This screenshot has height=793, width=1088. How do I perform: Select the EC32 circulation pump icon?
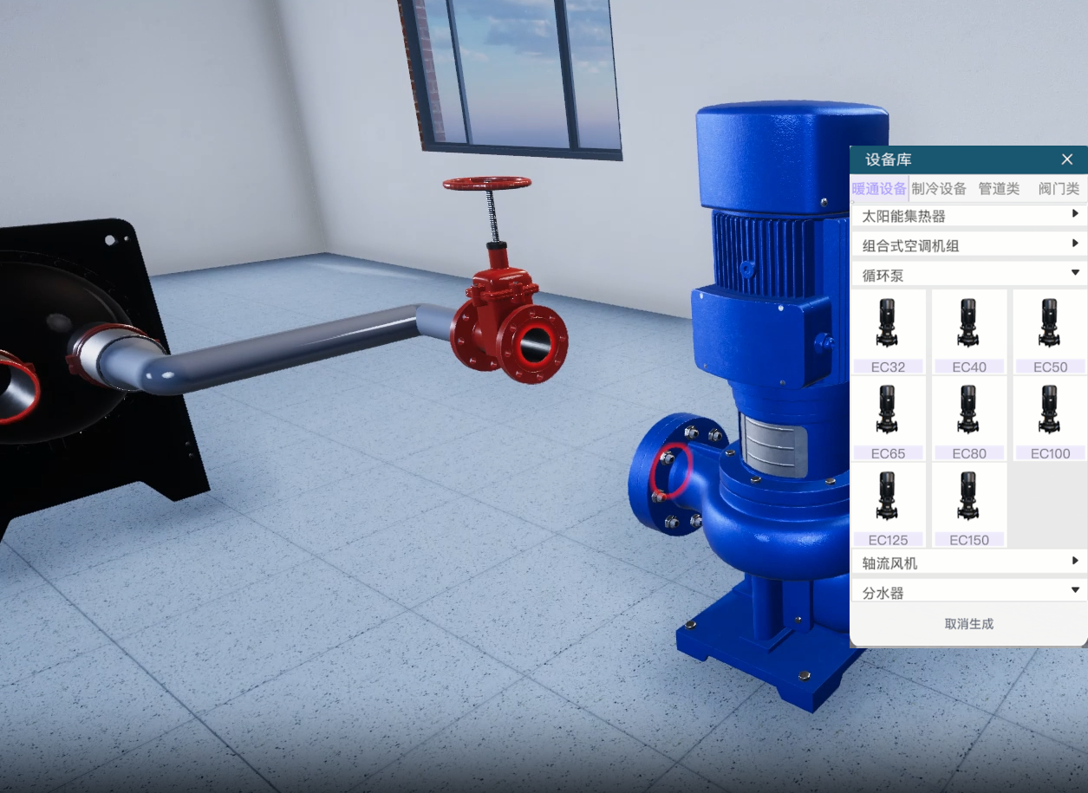[887, 323]
